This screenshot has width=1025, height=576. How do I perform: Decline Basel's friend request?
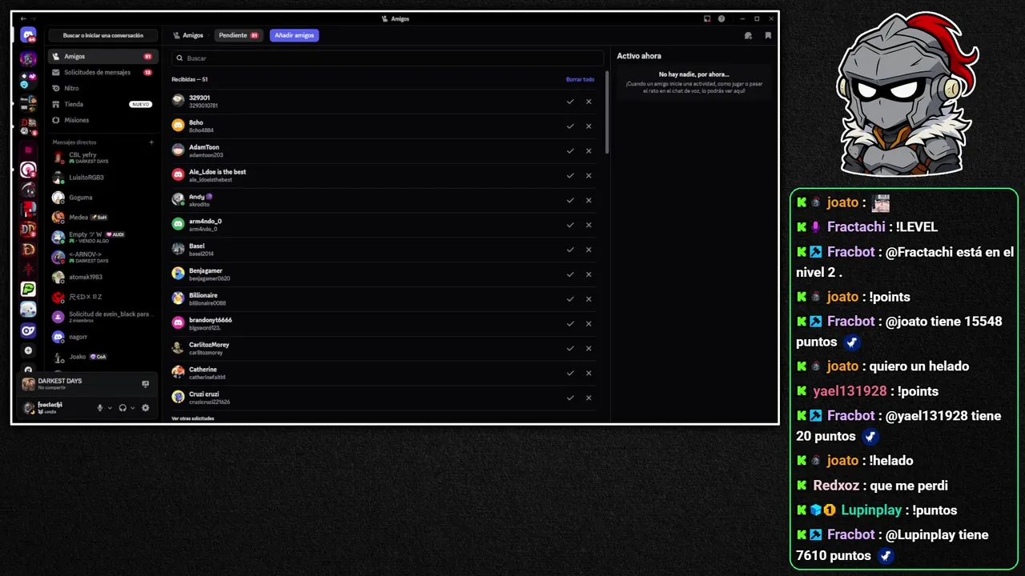[589, 250]
